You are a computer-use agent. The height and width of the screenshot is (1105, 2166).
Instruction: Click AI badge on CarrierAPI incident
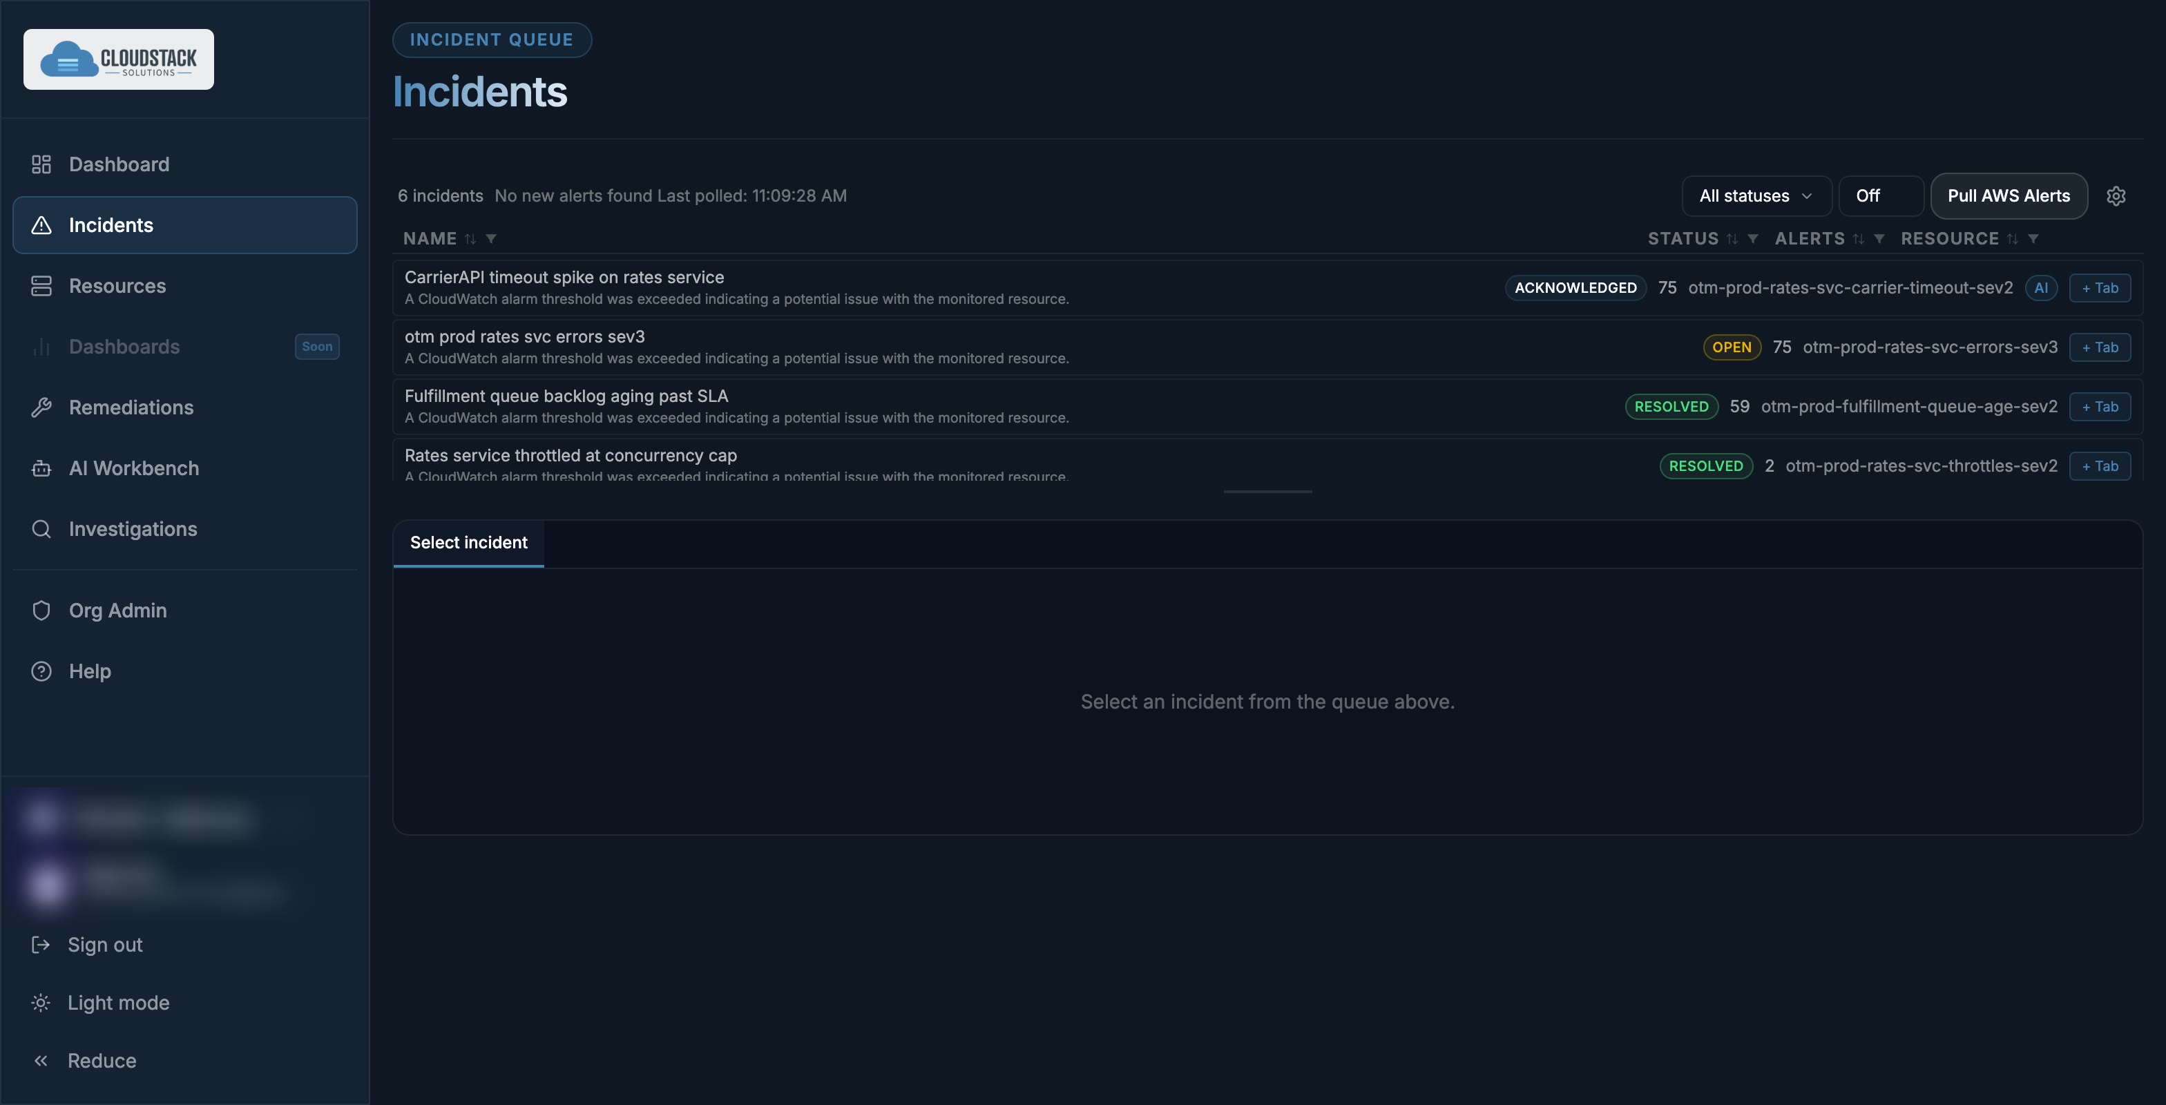2041,287
